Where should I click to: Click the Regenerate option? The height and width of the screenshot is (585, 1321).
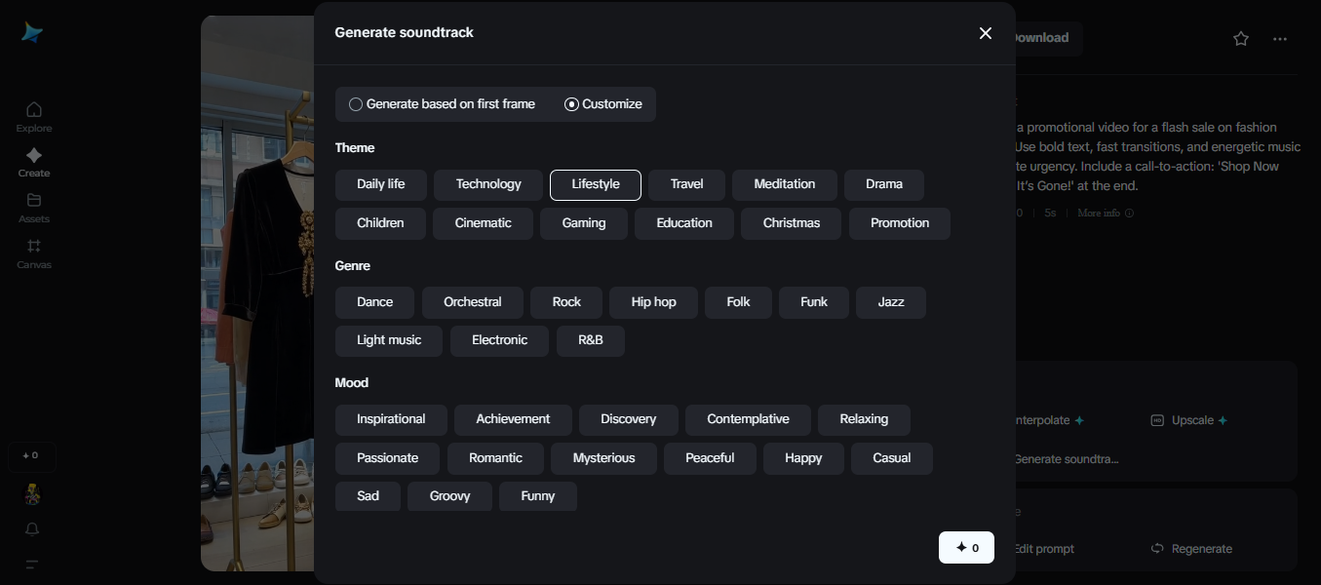click(1191, 549)
